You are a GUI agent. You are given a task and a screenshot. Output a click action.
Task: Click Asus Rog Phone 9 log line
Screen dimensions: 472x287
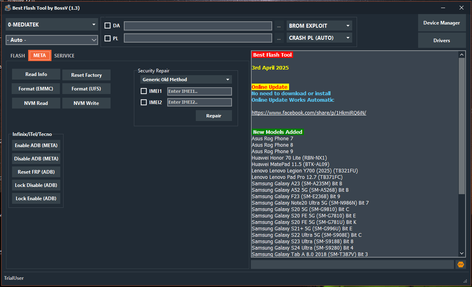click(x=273, y=151)
